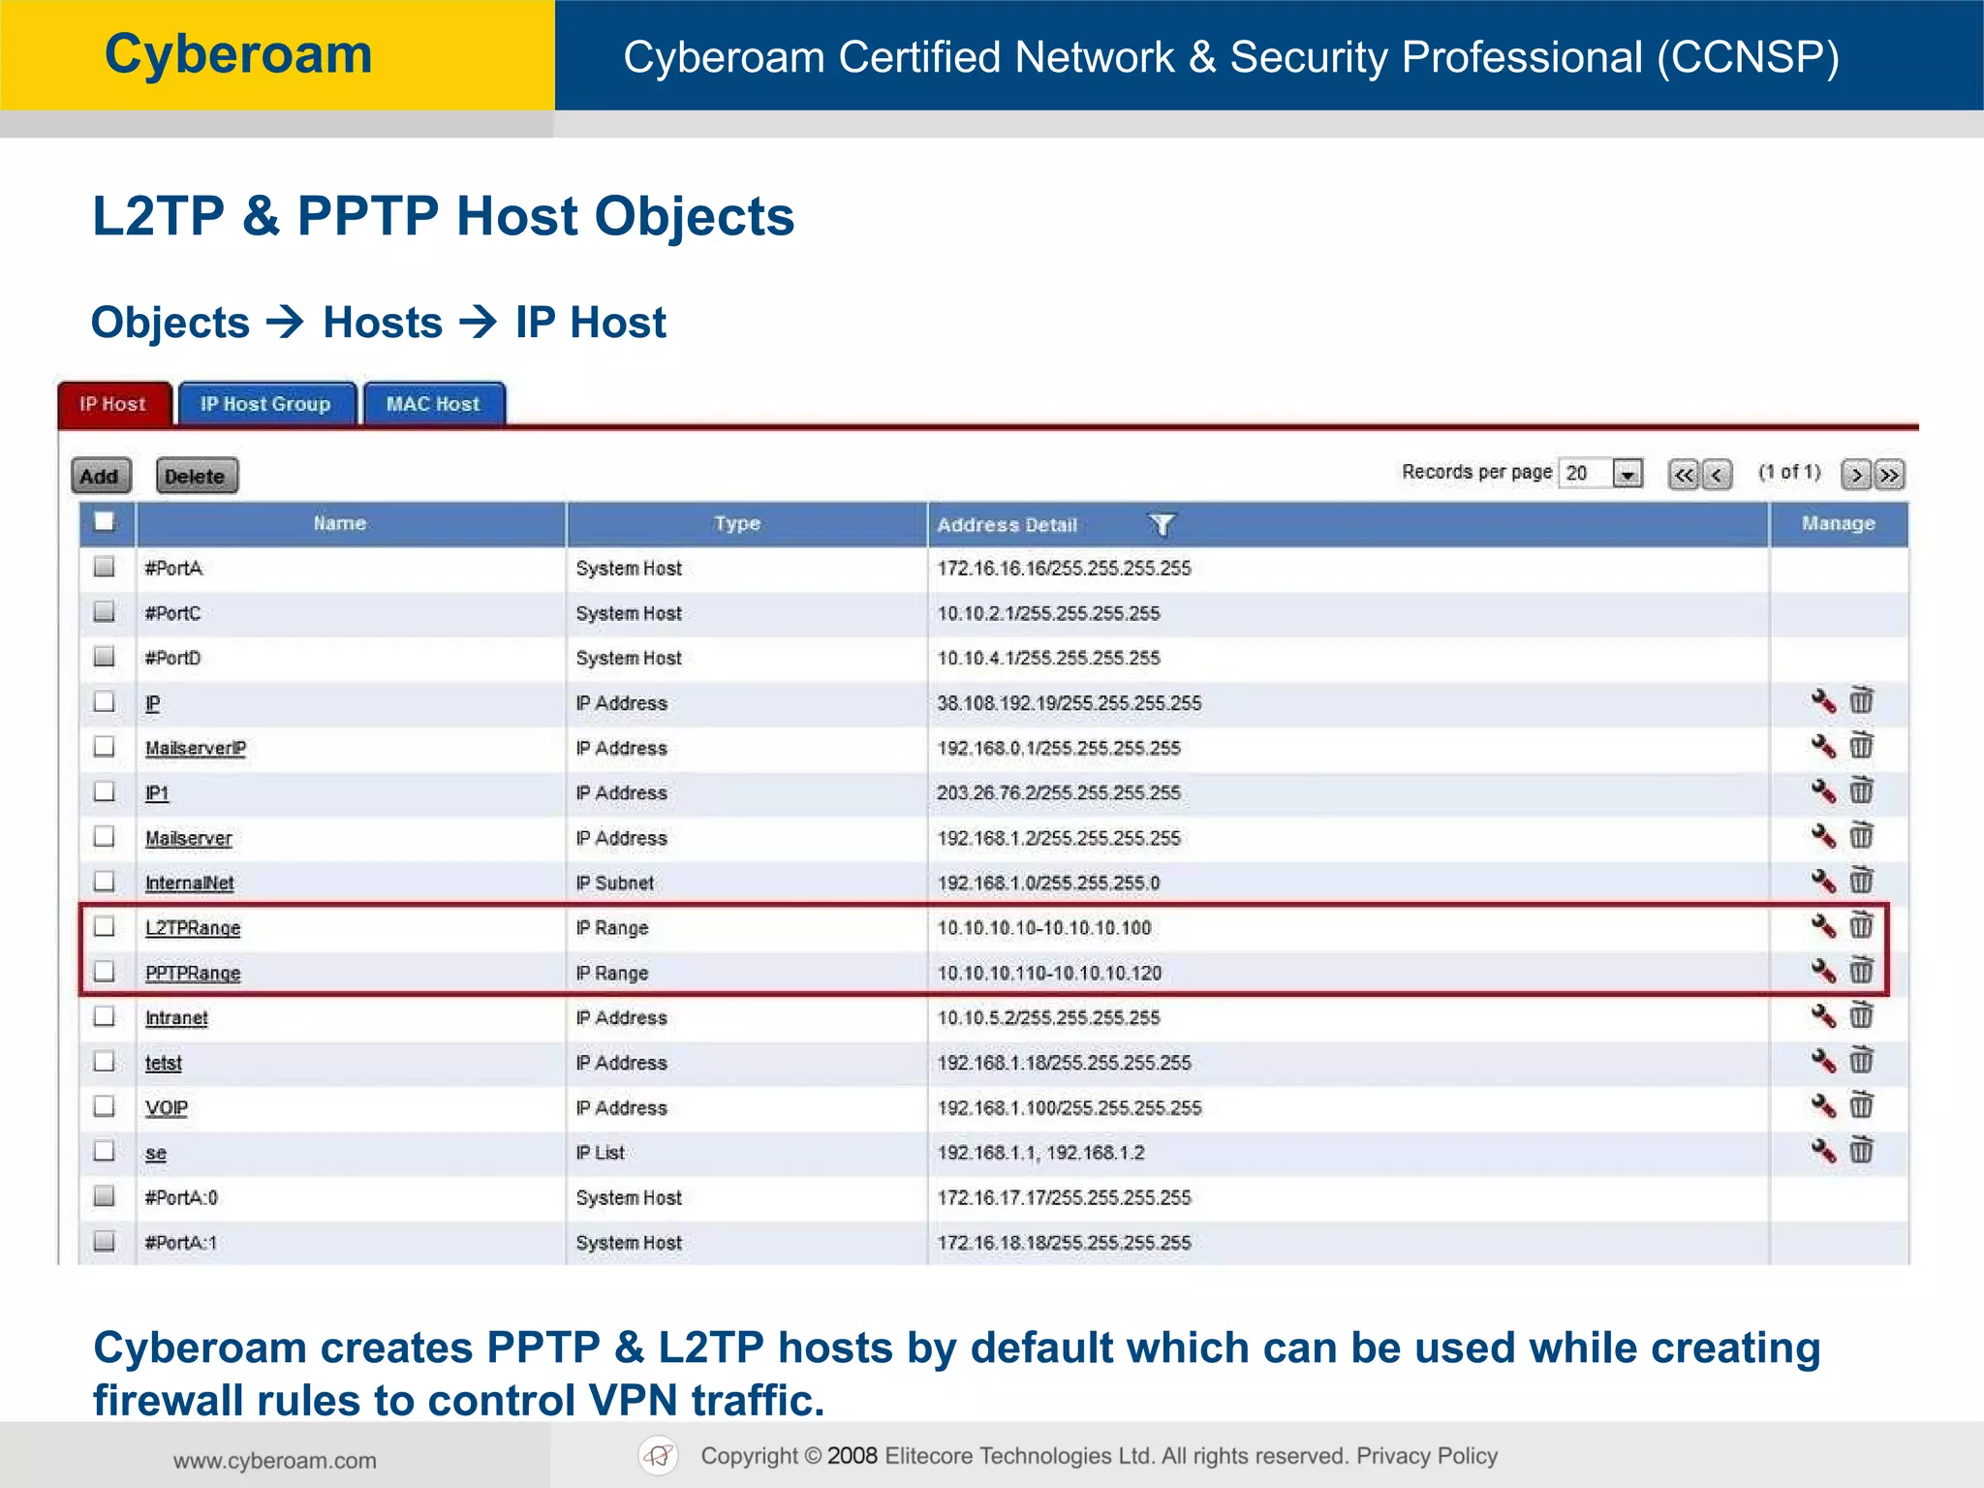1984x1488 pixels.
Task: Check the InternalNet row checkbox
Action: tap(105, 882)
